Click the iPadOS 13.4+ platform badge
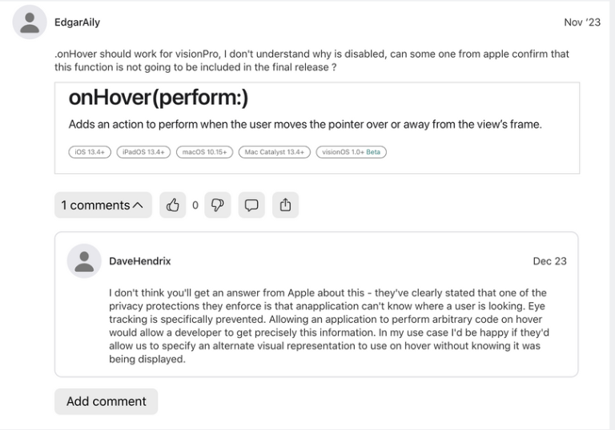The image size is (615, 430). [143, 152]
